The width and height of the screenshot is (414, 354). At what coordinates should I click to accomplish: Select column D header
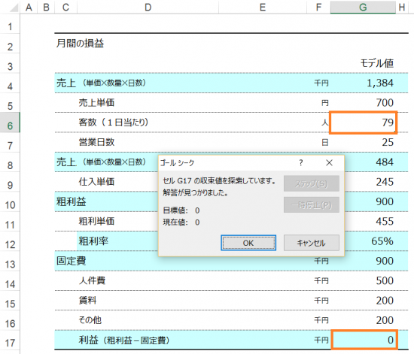[x=148, y=7]
